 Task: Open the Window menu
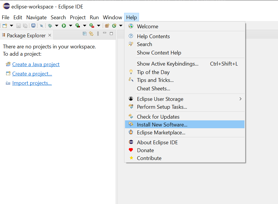tap(112, 17)
